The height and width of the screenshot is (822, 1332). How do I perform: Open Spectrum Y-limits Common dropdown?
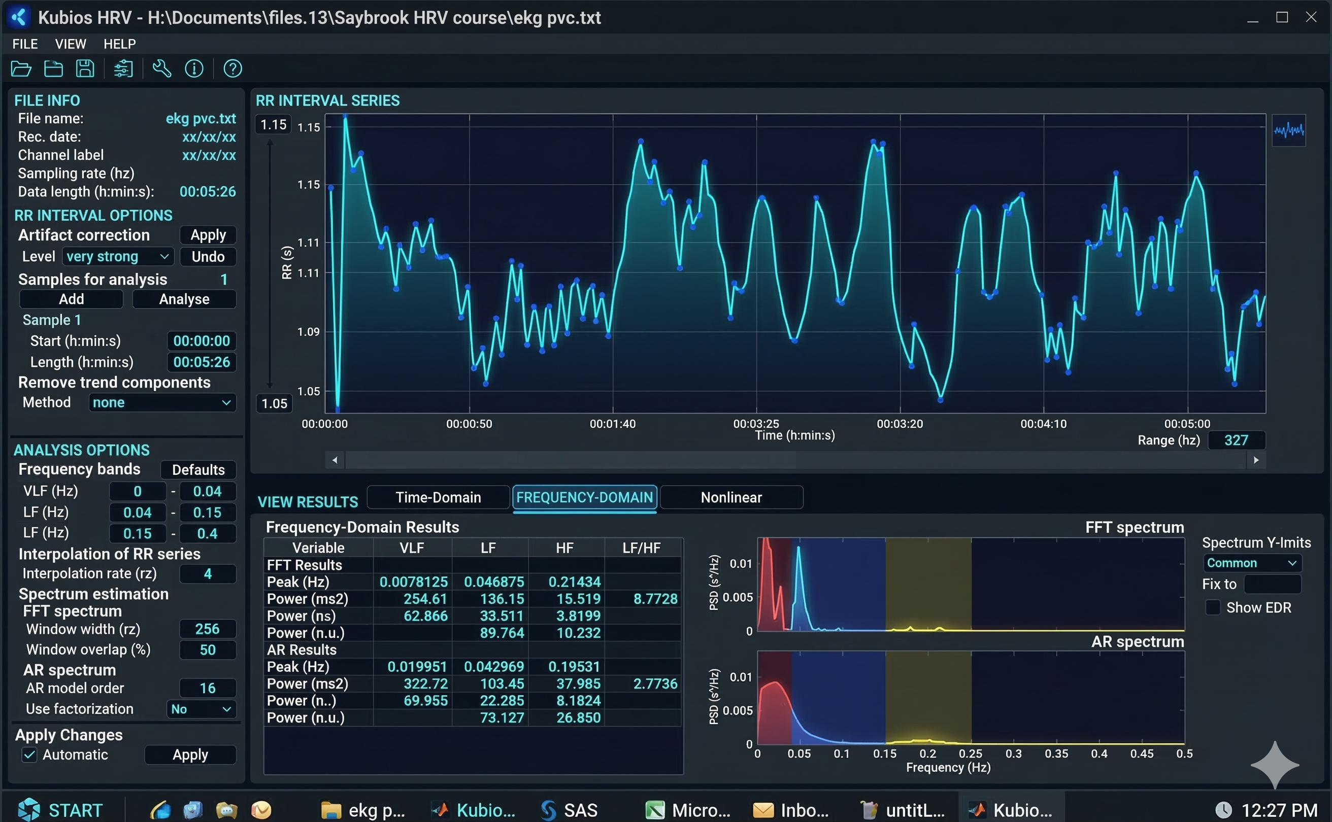(1251, 563)
